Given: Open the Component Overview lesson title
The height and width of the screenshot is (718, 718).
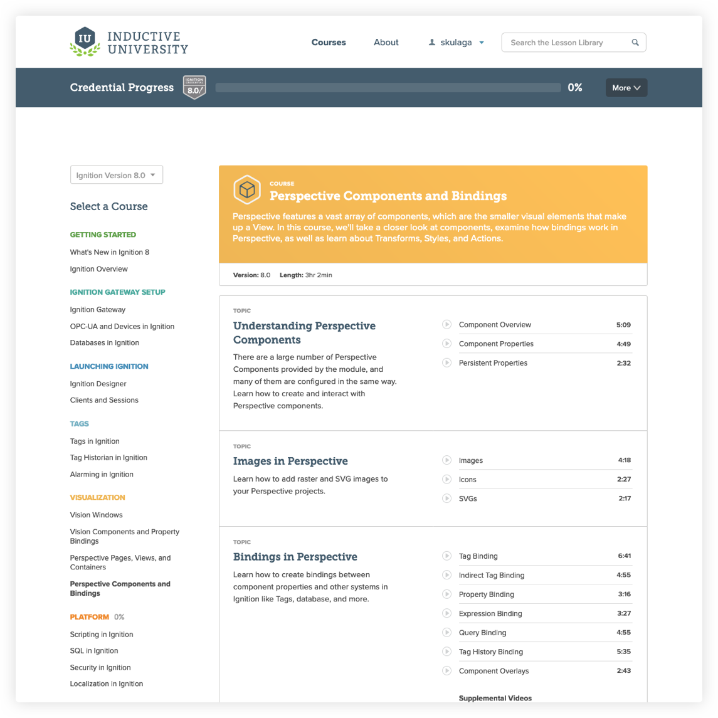Looking at the screenshot, I should click(x=495, y=324).
